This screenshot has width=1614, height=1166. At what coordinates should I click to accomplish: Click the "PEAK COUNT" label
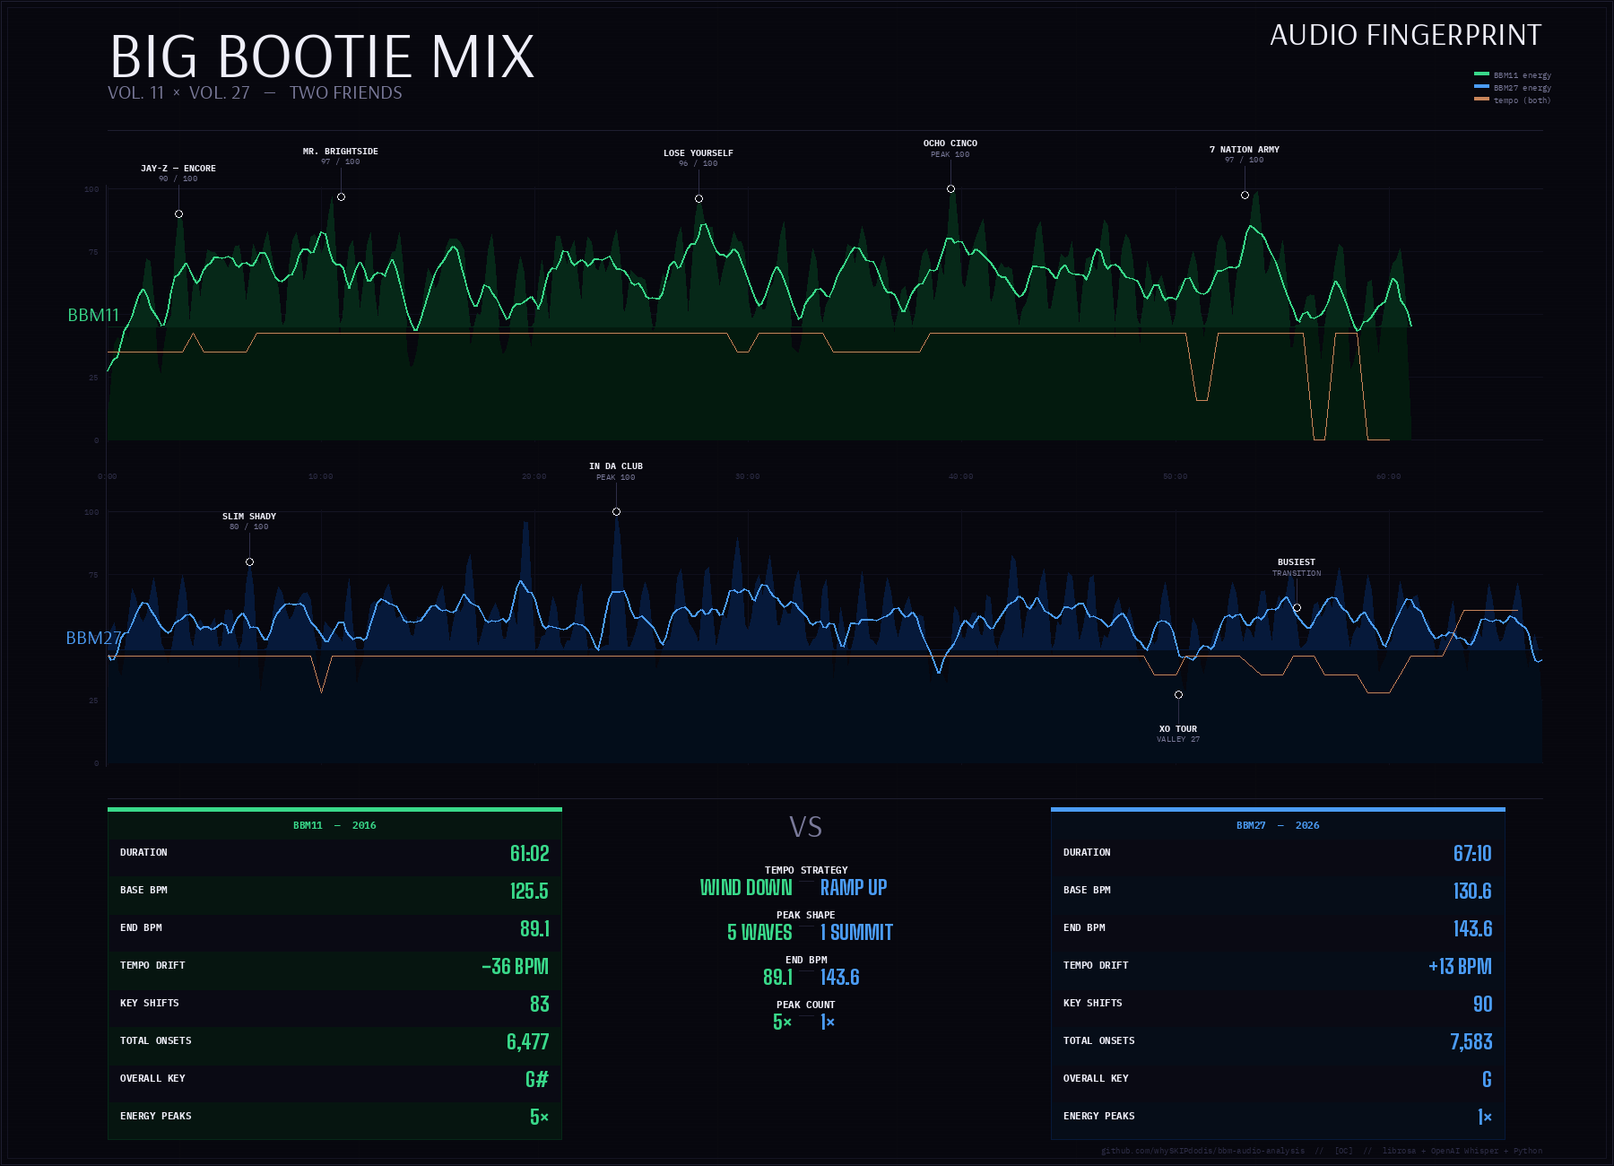pos(806,1005)
